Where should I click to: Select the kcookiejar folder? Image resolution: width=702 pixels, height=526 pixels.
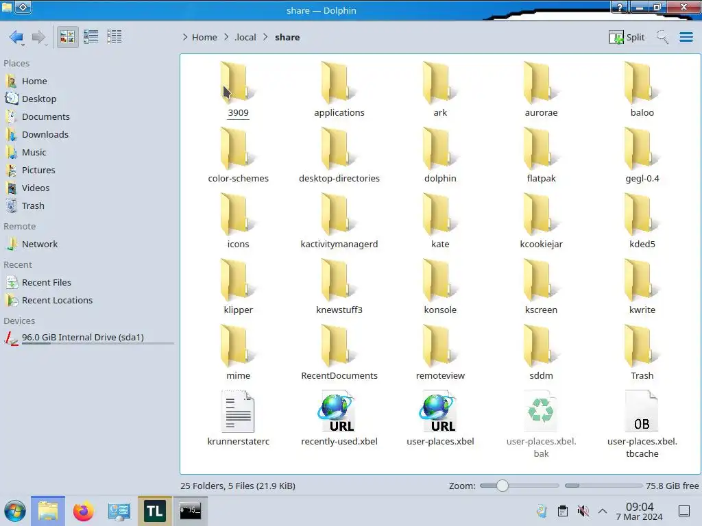pyautogui.click(x=542, y=221)
